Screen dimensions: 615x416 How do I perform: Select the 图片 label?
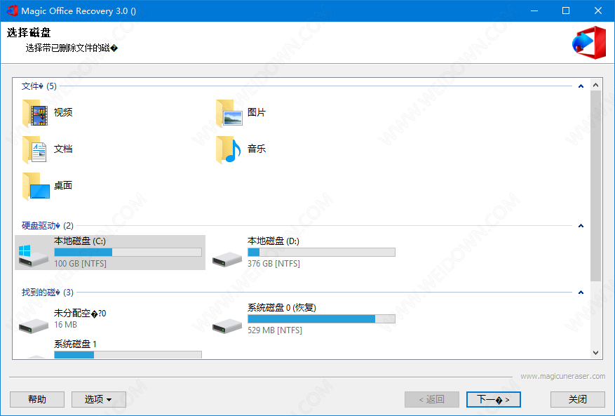pyautogui.click(x=257, y=112)
